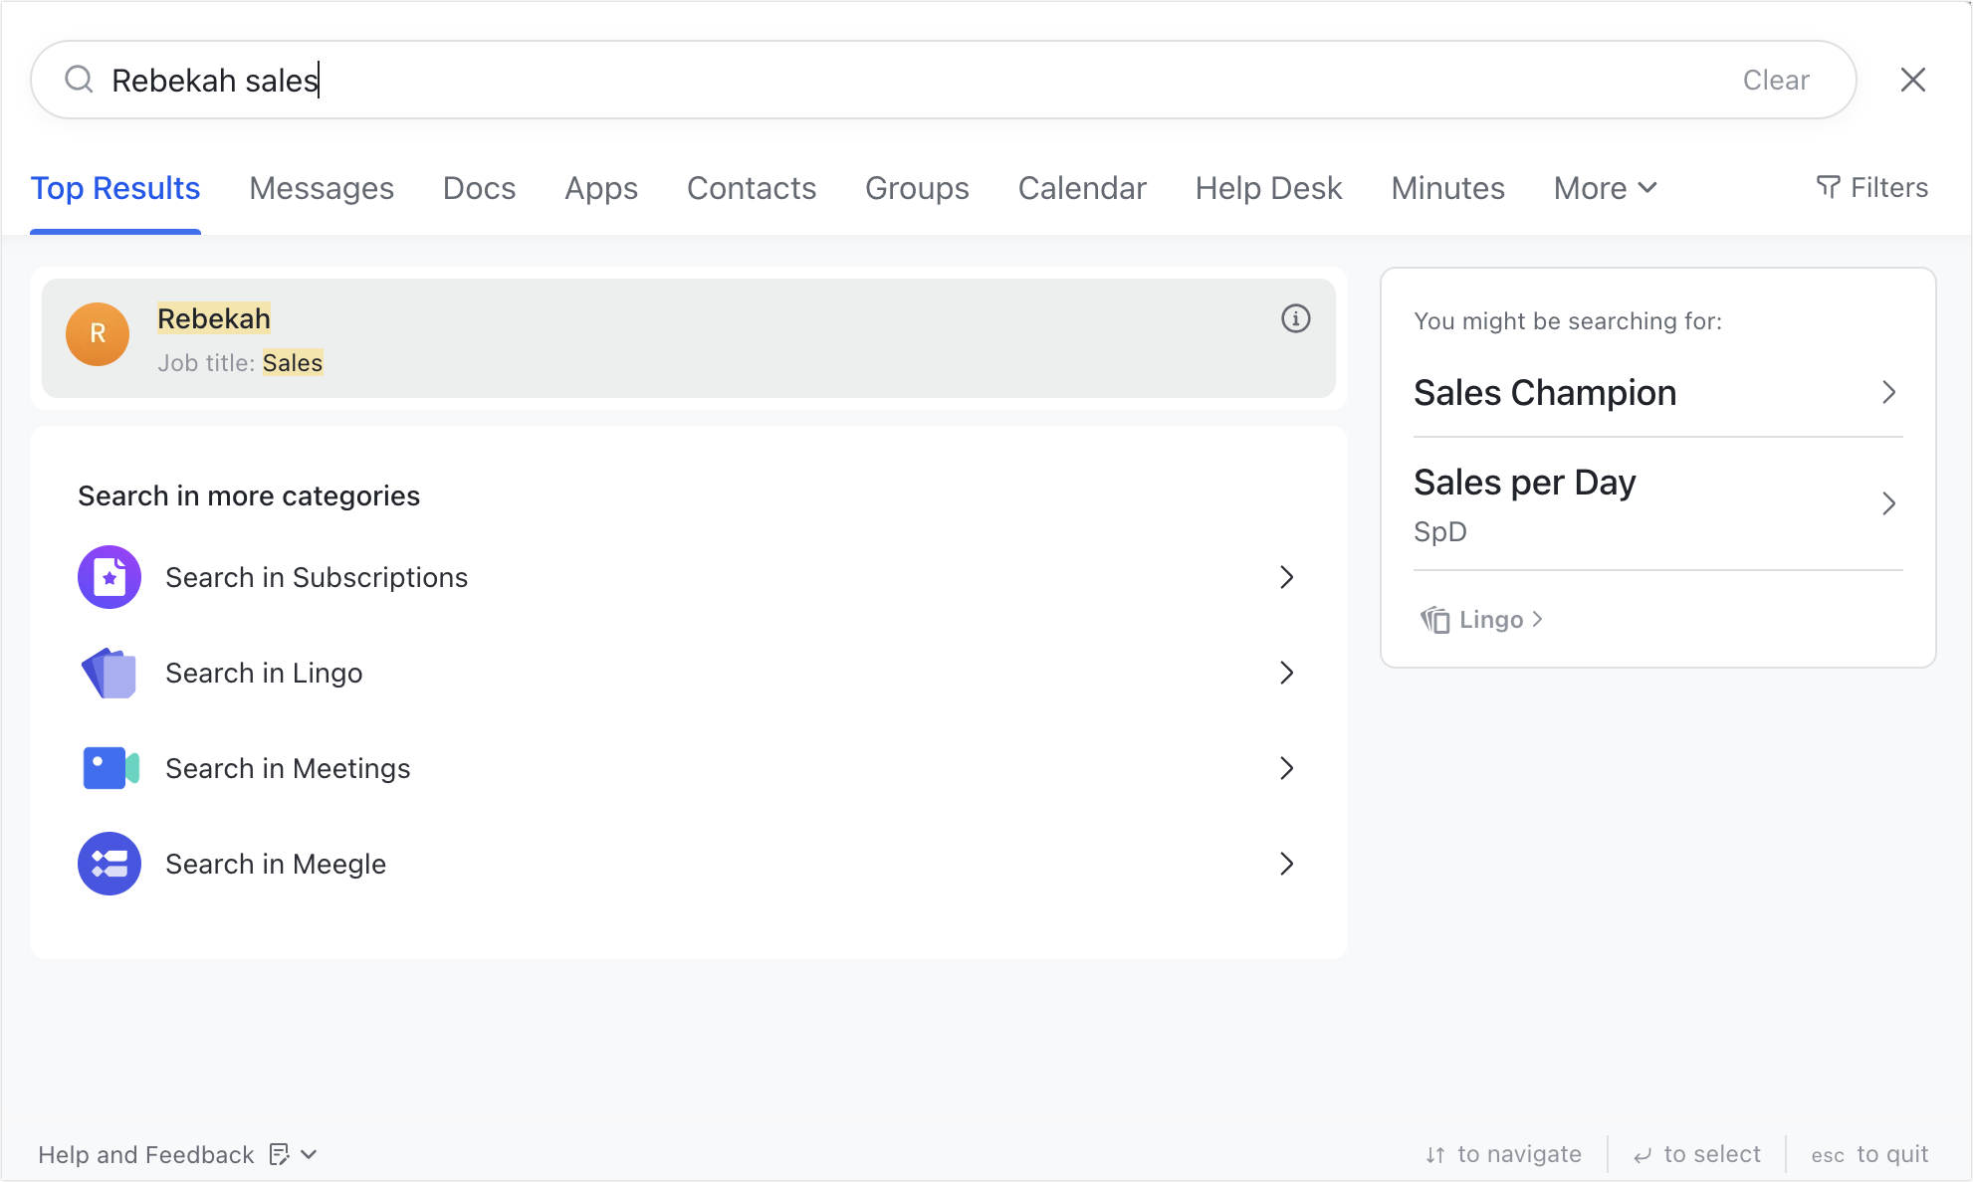The image size is (1973, 1182).
Task: Open Search in Meetings arrow
Action: pyautogui.click(x=1286, y=768)
